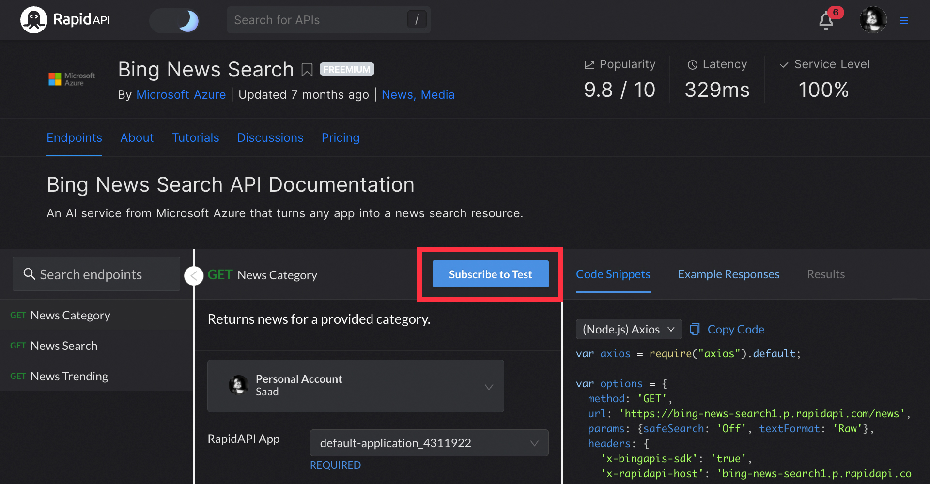Select GET News Trending endpoint
Viewport: 930px width, 484px height.
click(96, 376)
